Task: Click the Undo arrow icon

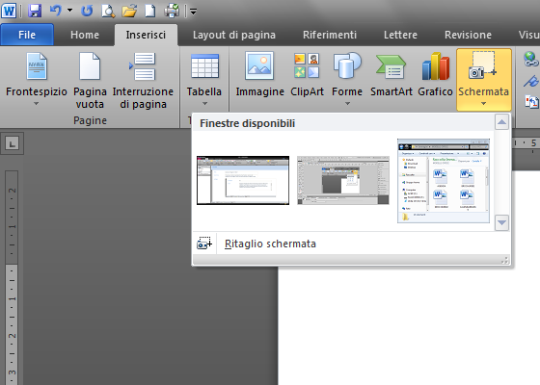Action: click(55, 11)
